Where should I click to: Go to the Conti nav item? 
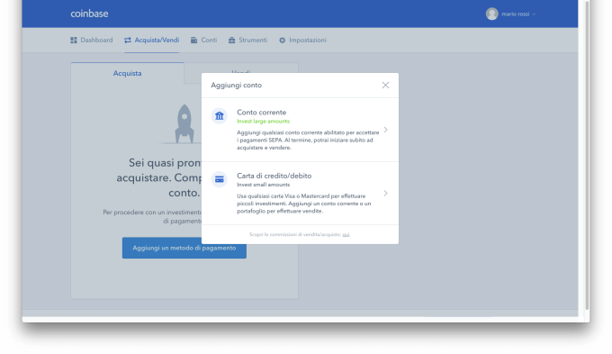click(x=203, y=40)
